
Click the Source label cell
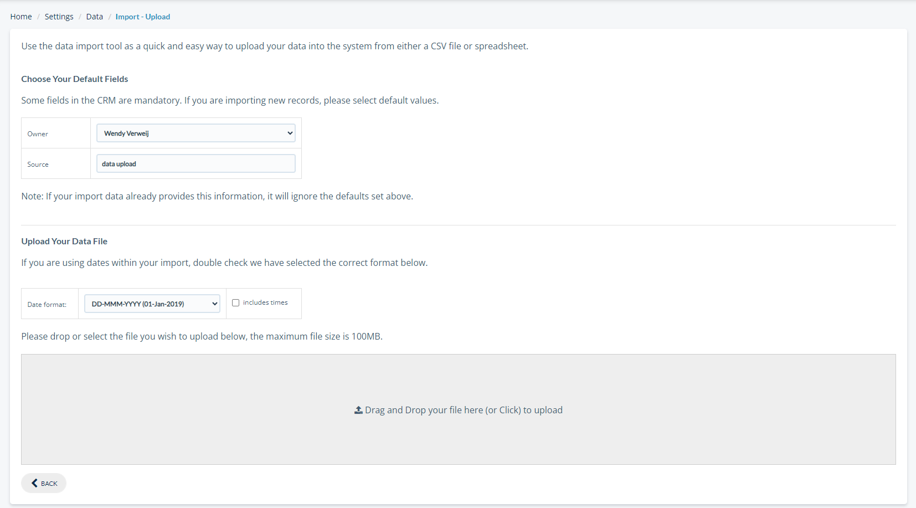(x=56, y=163)
